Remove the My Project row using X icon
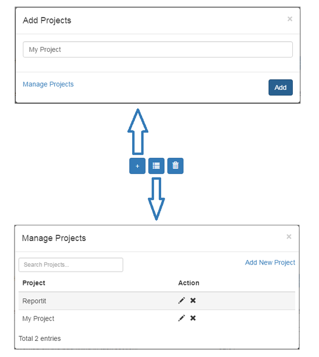319x357 pixels. pos(193,318)
